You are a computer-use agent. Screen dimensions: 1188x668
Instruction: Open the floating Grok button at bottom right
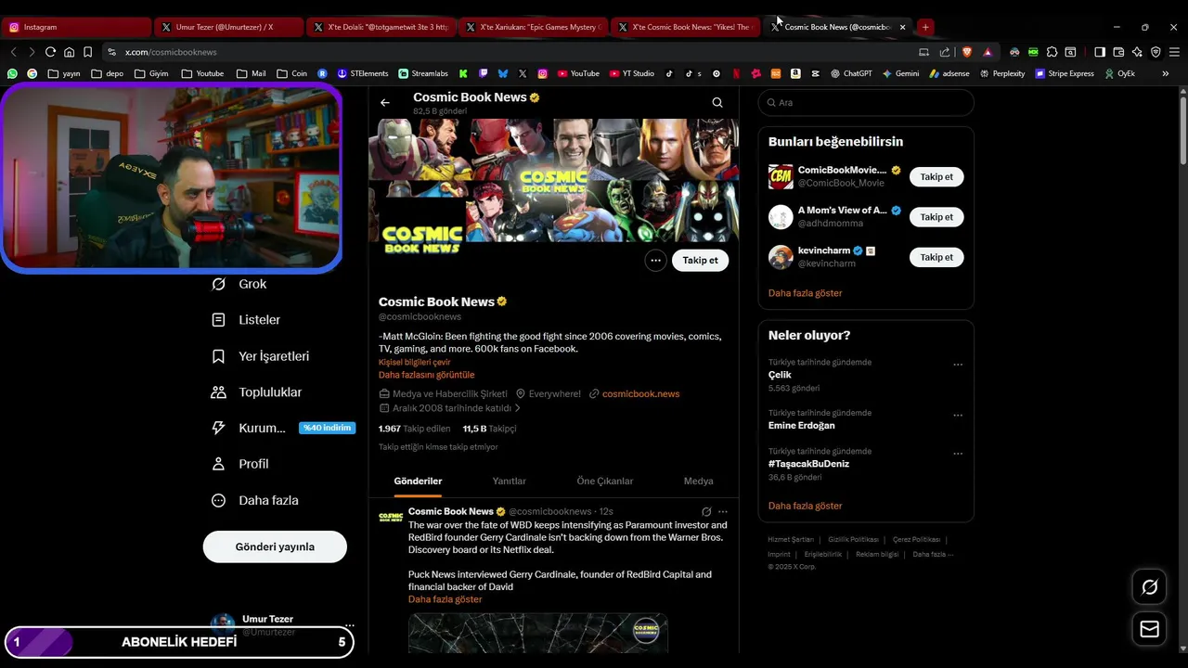click(x=1149, y=587)
